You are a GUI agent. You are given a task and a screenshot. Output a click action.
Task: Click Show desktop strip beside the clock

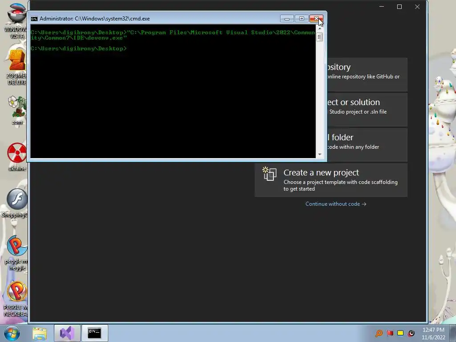click(x=453, y=333)
